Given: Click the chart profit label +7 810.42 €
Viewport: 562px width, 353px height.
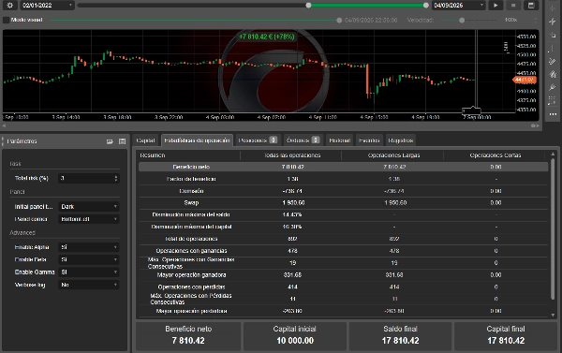Looking at the screenshot, I should (267, 37).
